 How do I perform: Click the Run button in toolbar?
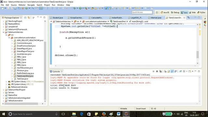(80, 8)
